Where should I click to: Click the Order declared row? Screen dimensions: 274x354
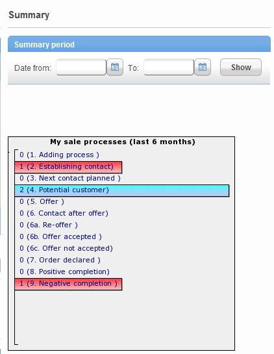pos(60,260)
